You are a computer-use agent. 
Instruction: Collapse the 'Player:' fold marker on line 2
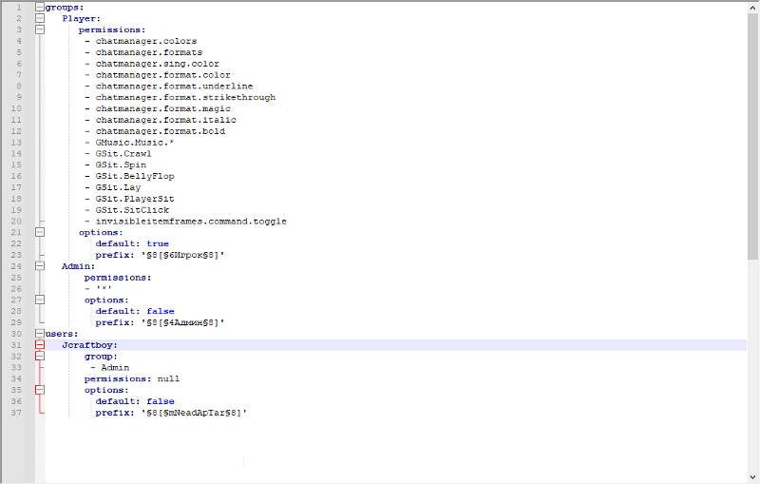tap(40, 19)
